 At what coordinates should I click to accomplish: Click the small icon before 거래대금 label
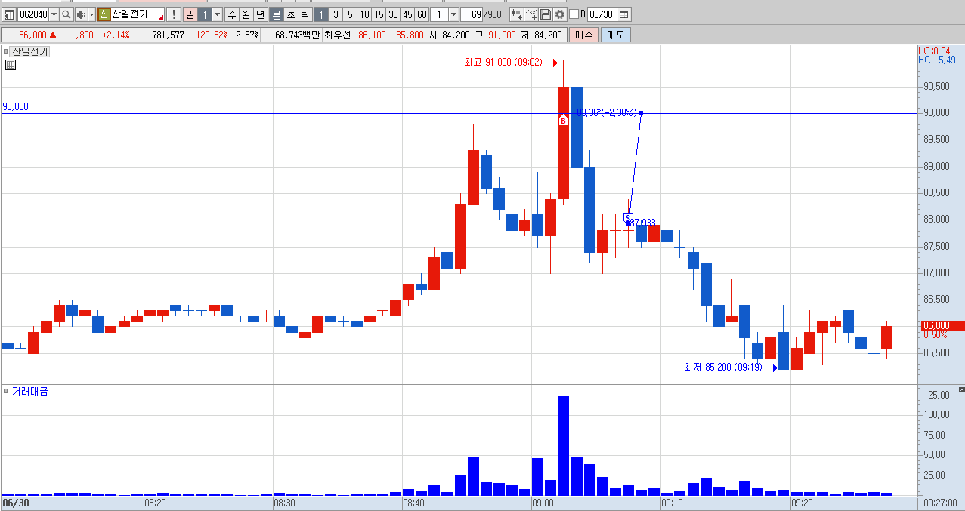click(6, 391)
